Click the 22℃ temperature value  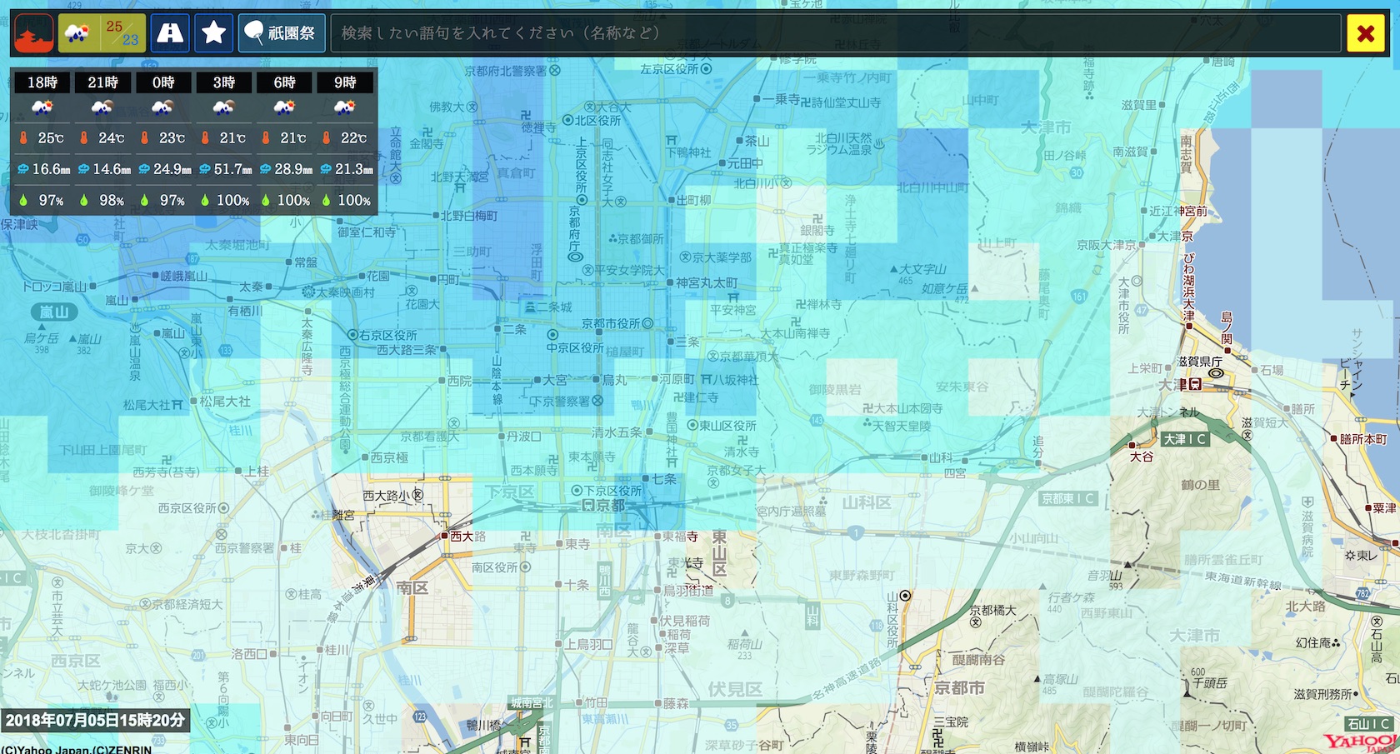coord(353,138)
